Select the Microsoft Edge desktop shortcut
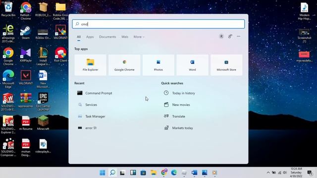This screenshot has width=317, height=178. (x=8, y=79)
